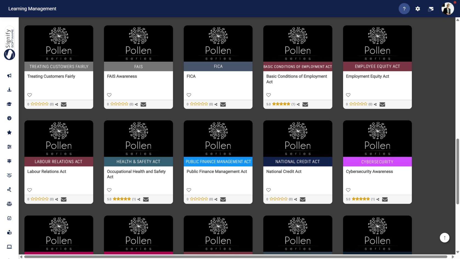This screenshot has height=259, width=460.
Task: Share the National Credit Act course
Action: (x=296, y=200)
